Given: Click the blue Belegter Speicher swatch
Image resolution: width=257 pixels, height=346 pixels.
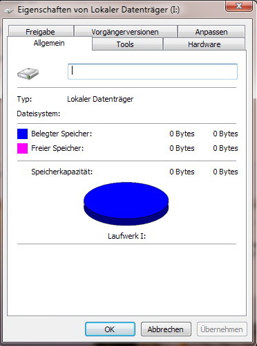Looking at the screenshot, I should (x=22, y=134).
